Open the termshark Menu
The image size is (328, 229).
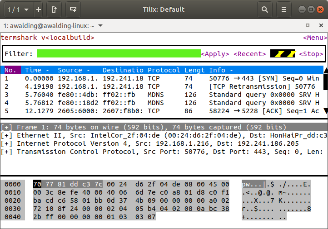click(x=315, y=38)
